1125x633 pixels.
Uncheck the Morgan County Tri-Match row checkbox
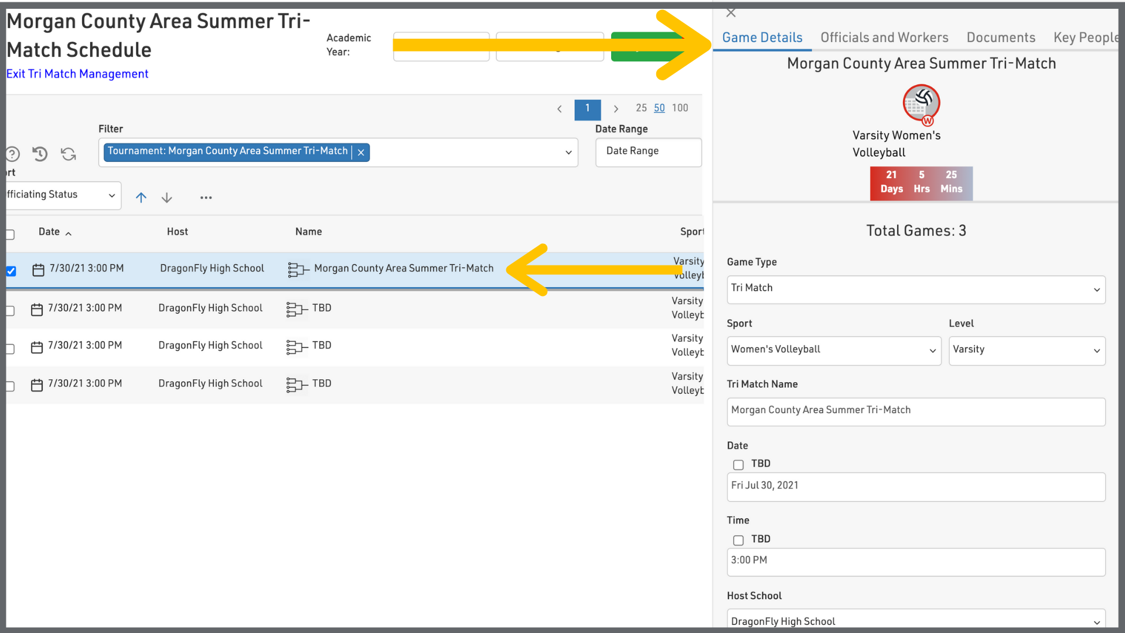pyautogui.click(x=11, y=271)
